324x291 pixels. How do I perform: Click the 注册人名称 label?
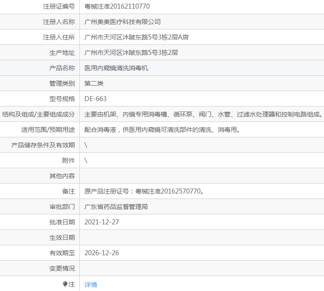point(59,22)
